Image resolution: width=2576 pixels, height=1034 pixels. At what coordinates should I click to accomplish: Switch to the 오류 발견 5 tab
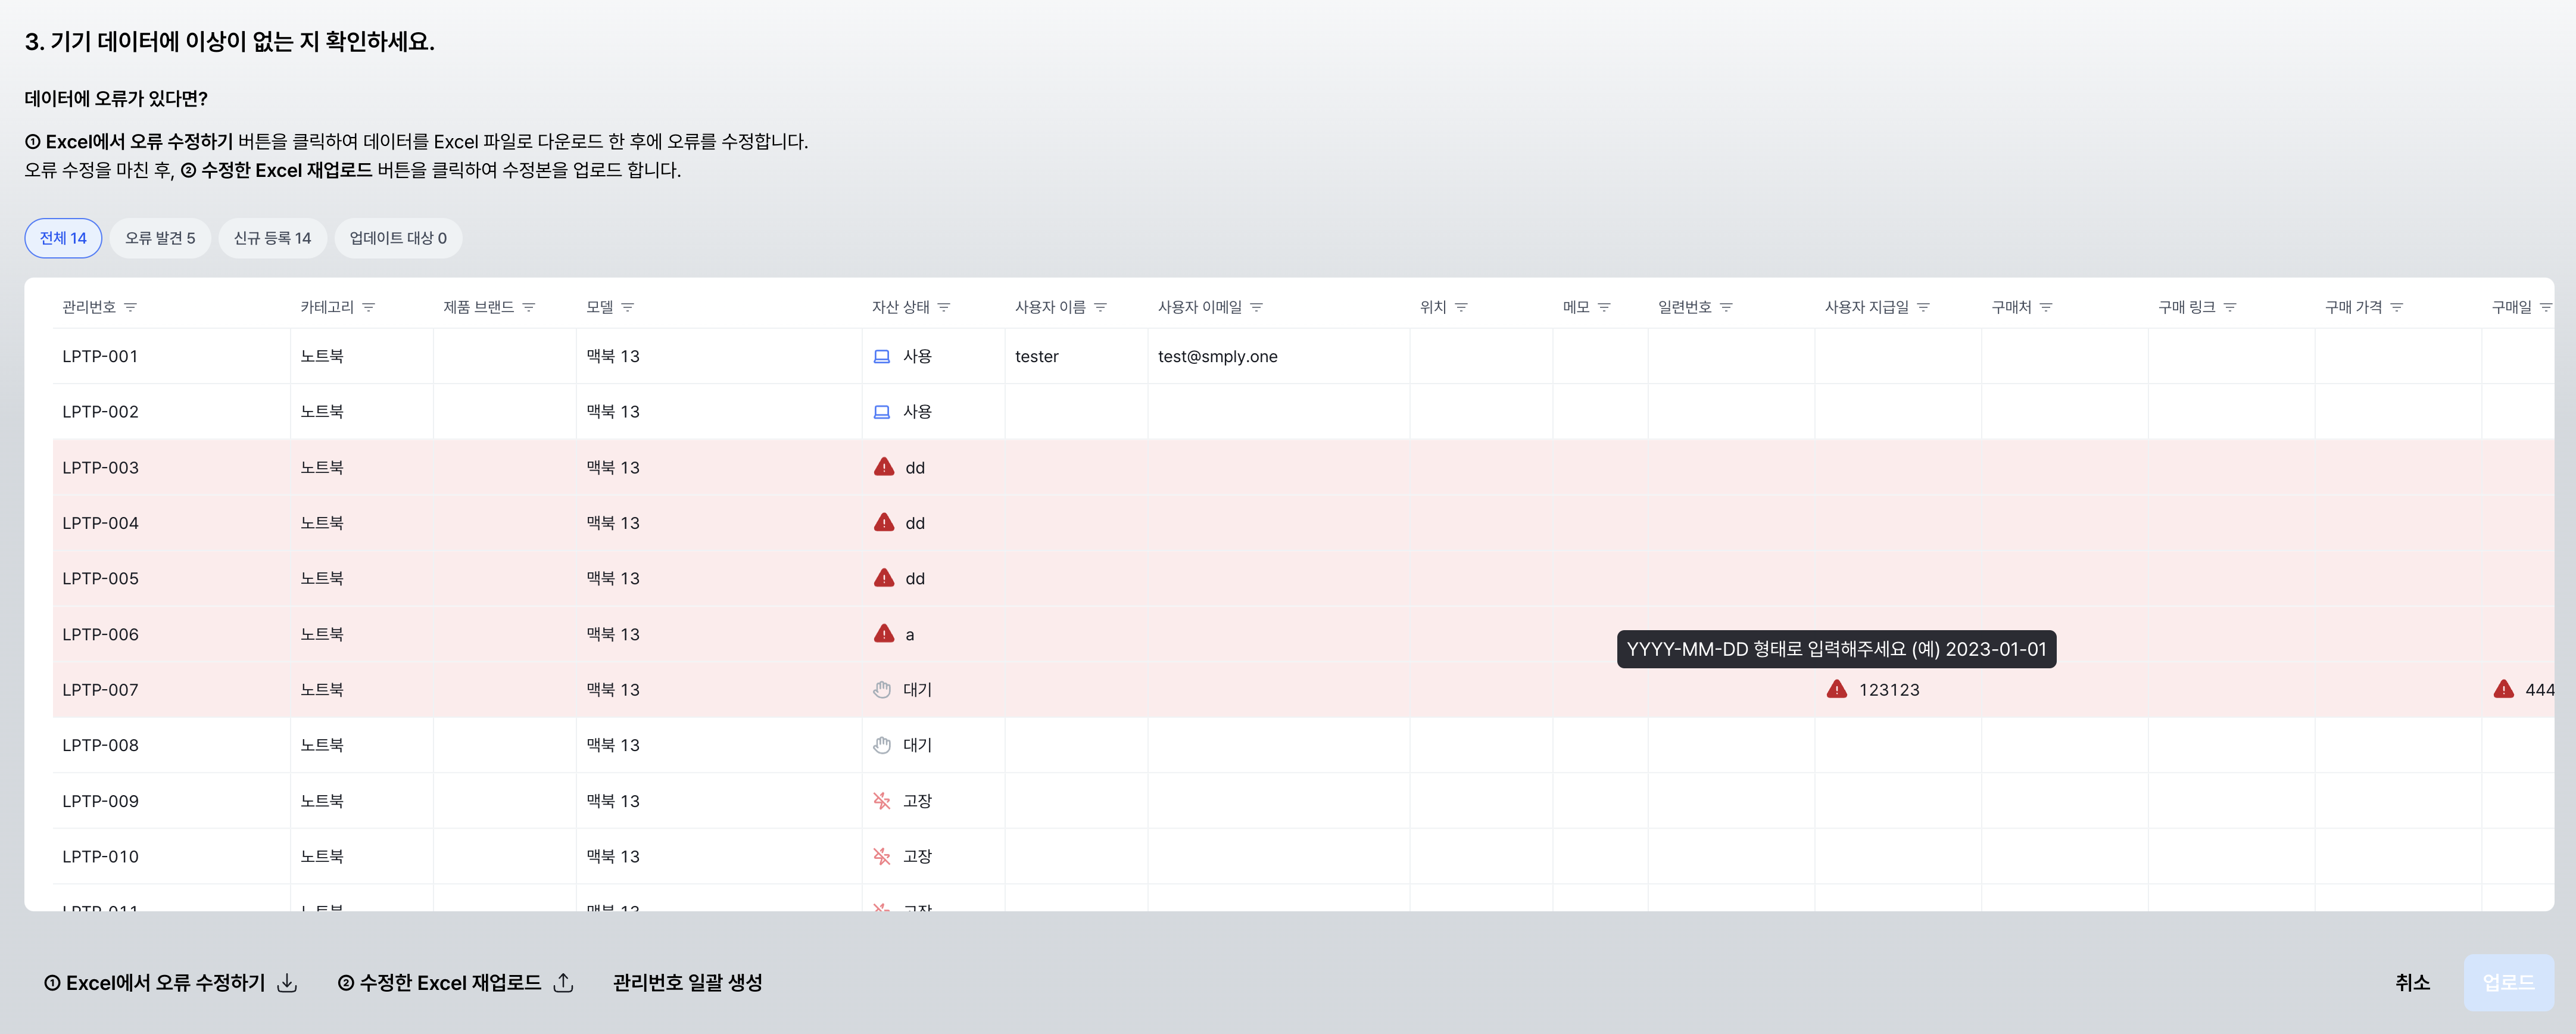coord(160,238)
